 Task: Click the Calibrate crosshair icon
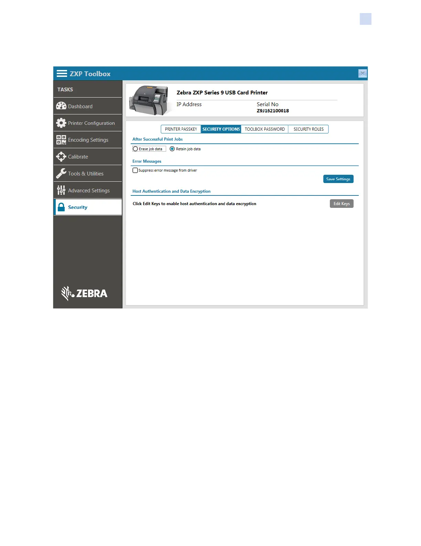(x=61, y=156)
